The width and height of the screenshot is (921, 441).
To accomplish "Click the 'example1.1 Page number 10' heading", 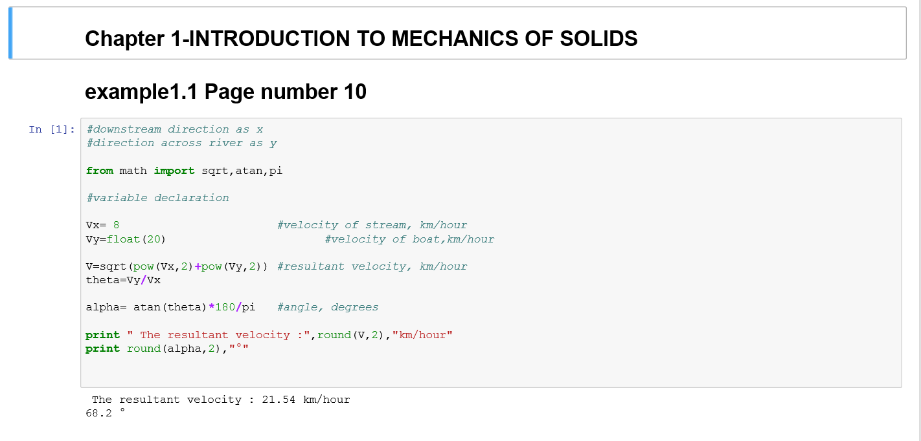I will [x=225, y=92].
